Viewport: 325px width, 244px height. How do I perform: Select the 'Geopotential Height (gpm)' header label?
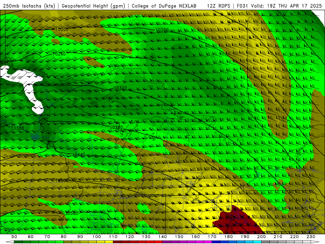click(x=93, y=6)
